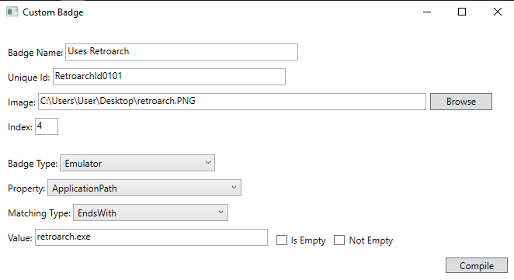Click the Compile button

tap(476, 265)
